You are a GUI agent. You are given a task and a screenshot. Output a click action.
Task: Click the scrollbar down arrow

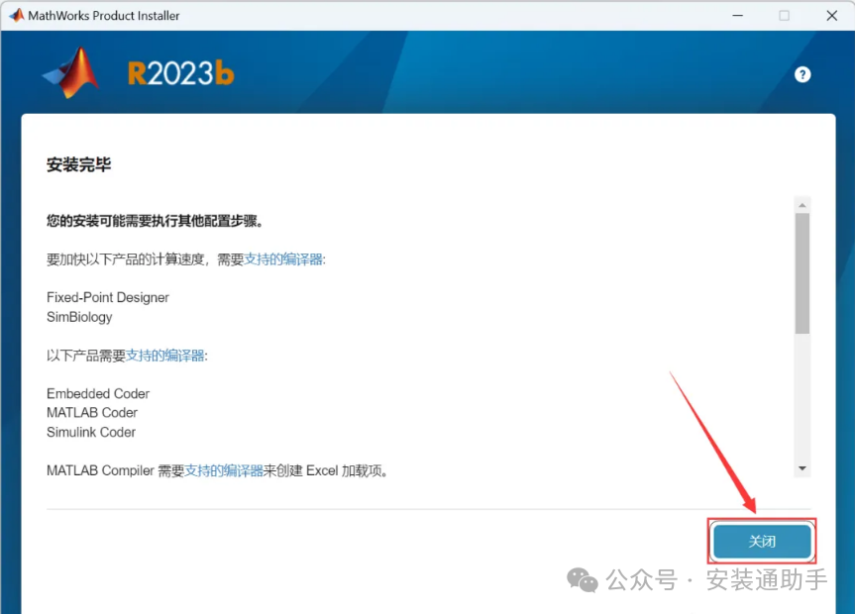802,468
